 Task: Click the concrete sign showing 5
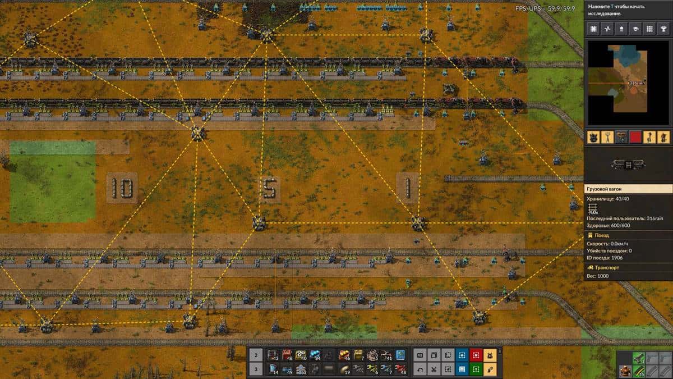click(x=269, y=188)
